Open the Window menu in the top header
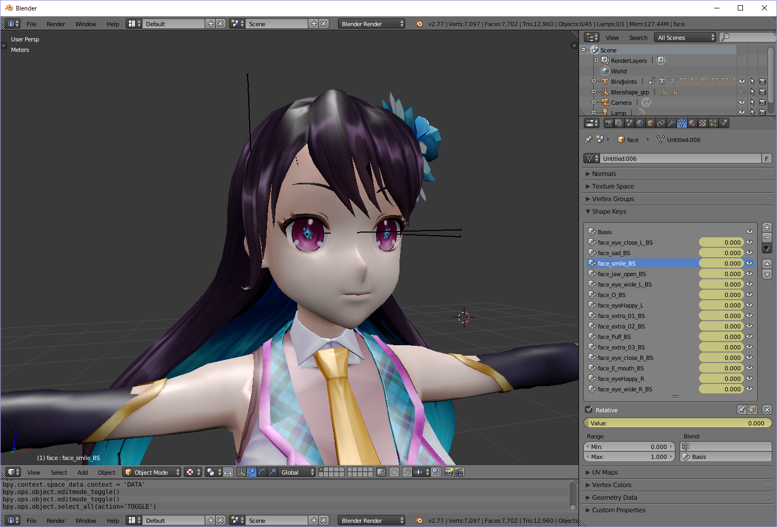This screenshot has height=527, width=777. (x=85, y=24)
